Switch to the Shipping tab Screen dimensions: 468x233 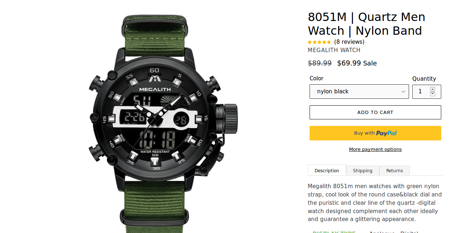pyautogui.click(x=362, y=171)
